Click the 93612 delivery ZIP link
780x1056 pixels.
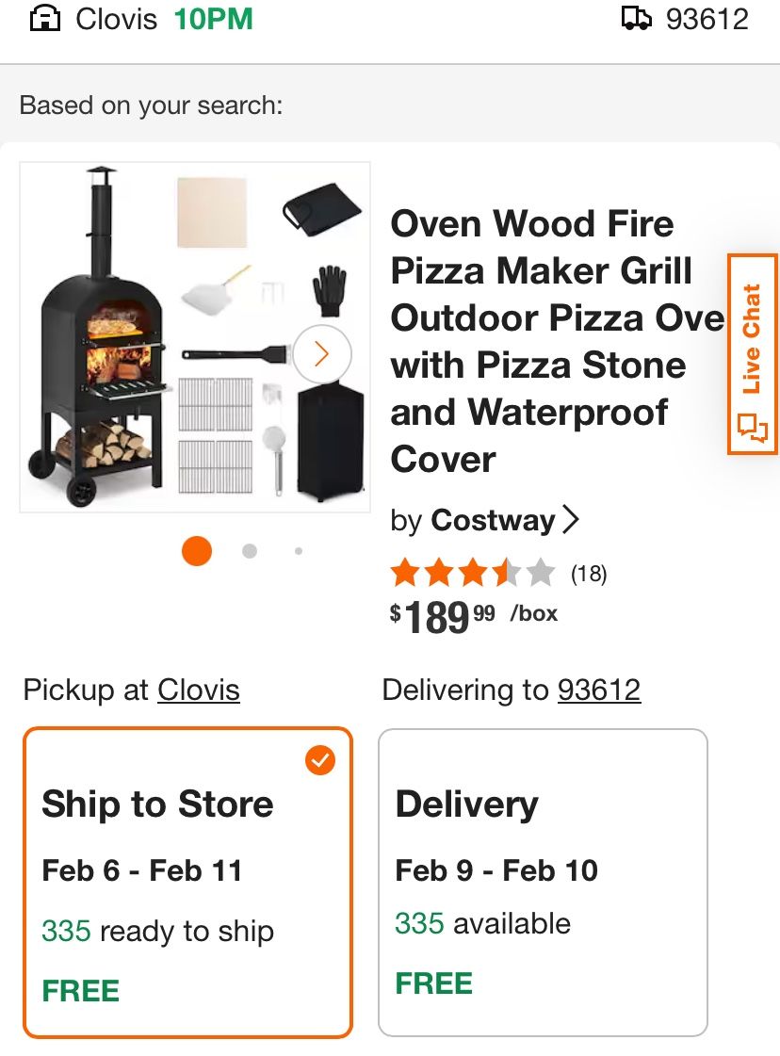(599, 690)
